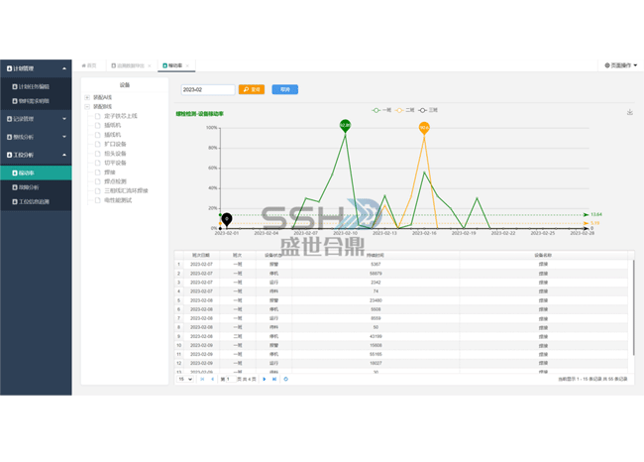The image size is (644, 462).
Task: Click the icon beside 工位信息追溯
Action: (15, 202)
